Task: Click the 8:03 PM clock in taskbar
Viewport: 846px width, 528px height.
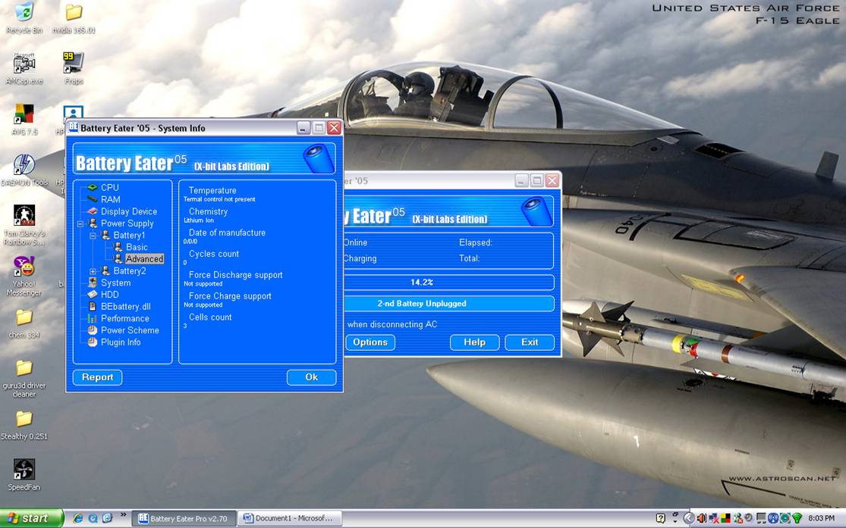Action: 821,518
